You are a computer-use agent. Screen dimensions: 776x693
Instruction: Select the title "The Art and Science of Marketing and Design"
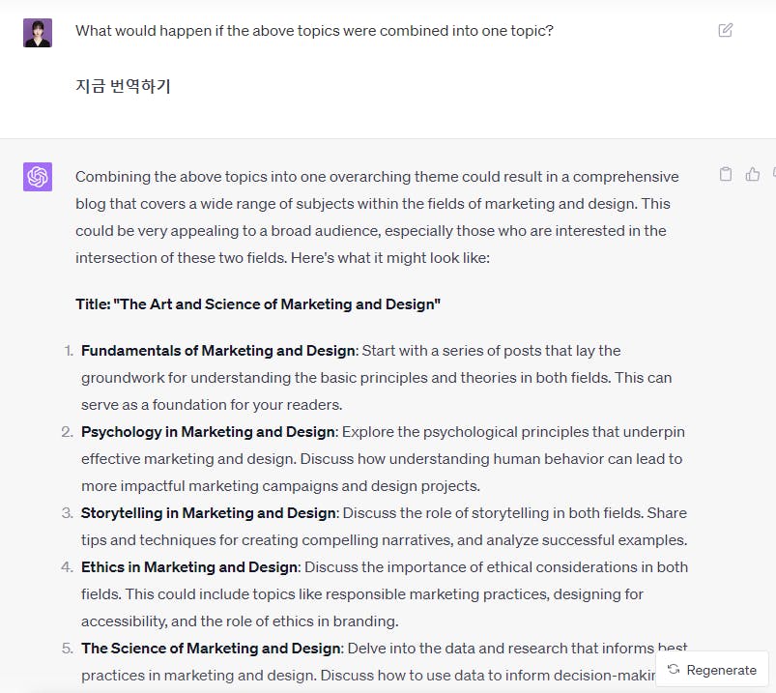pos(258,303)
